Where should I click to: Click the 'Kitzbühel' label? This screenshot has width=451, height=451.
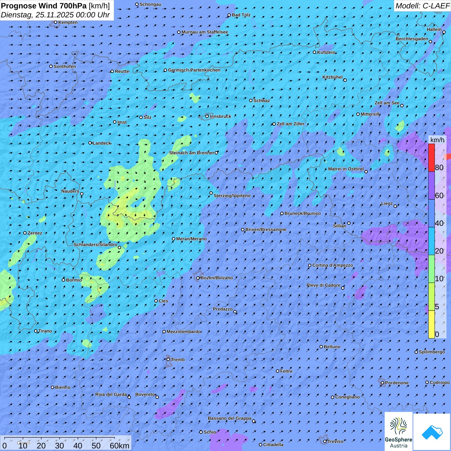click(332, 77)
